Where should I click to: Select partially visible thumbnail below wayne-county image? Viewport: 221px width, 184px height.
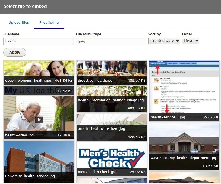tap(184, 177)
